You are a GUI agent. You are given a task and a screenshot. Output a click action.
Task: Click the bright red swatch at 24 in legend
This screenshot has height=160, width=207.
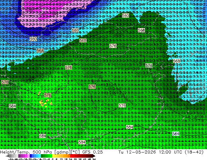point(71,156)
